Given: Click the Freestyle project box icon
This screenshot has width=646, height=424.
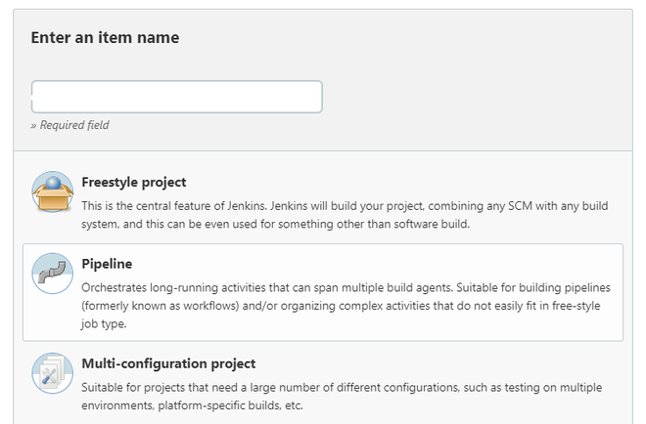Looking at the screenshot, I should click(x=53, y=192).
